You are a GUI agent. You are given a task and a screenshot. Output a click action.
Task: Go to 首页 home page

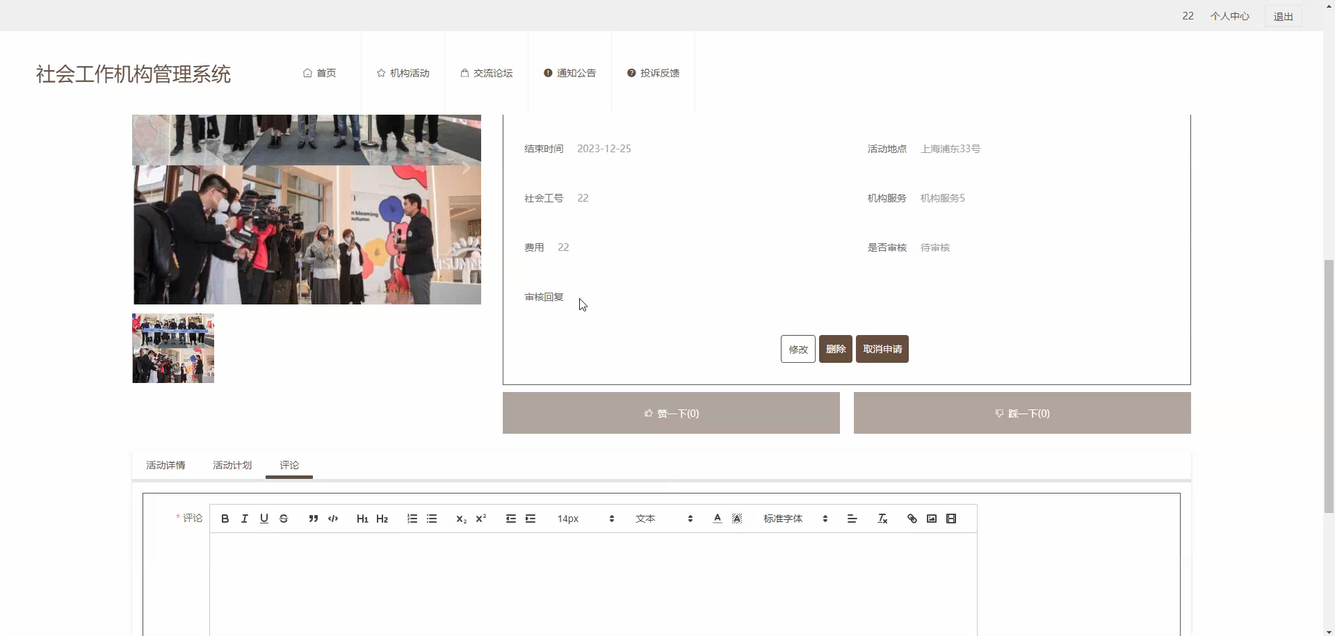coord(320,73)
